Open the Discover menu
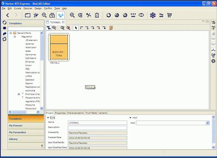This screenshot has width=217, height=158. [28, 8]
